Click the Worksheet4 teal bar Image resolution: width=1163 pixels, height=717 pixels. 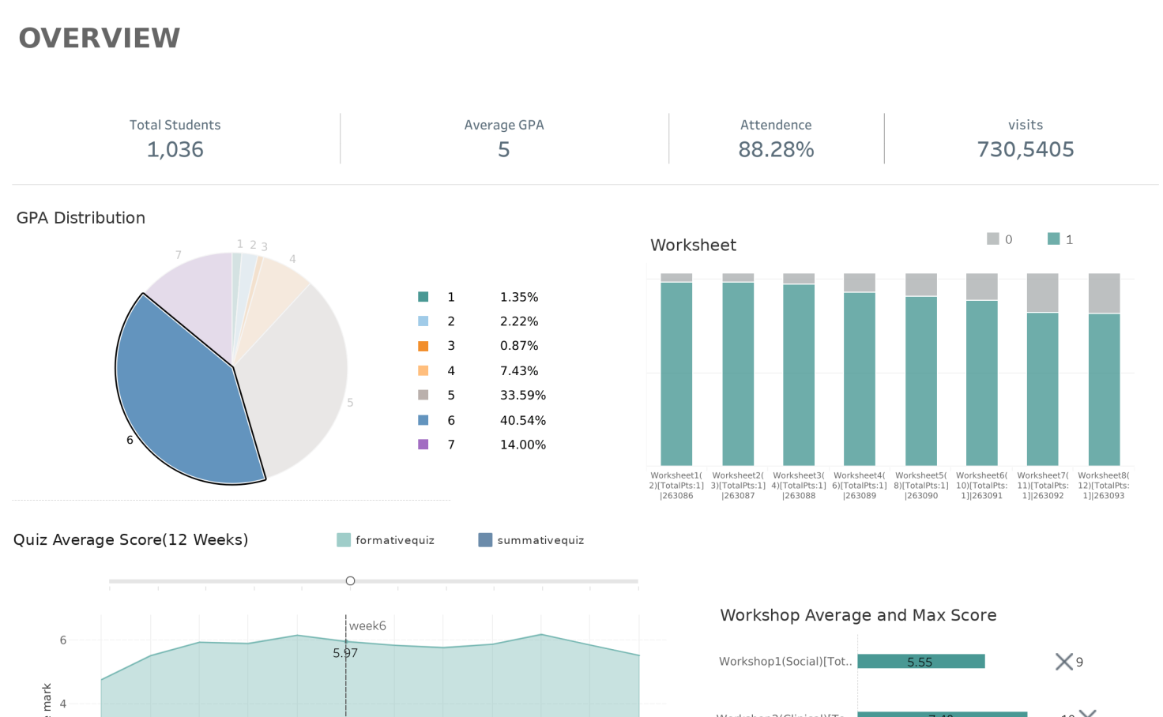(860, 379)
